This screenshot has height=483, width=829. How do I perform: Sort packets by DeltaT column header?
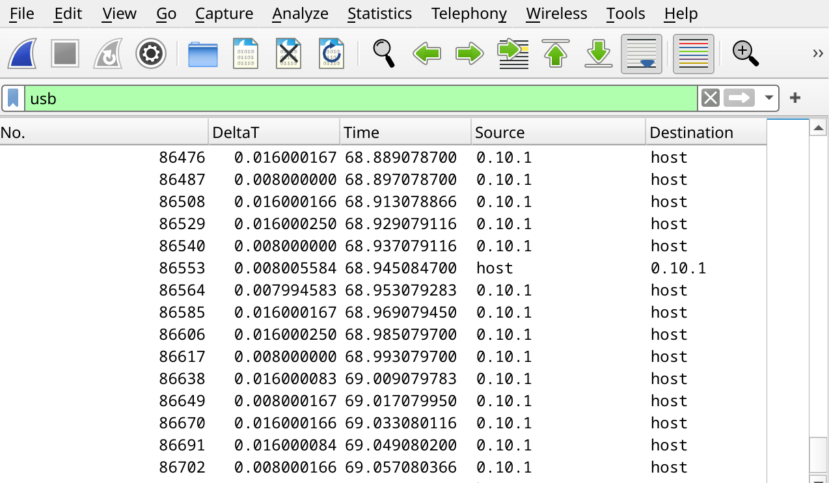pyautogui.click(x=273, y=132)
